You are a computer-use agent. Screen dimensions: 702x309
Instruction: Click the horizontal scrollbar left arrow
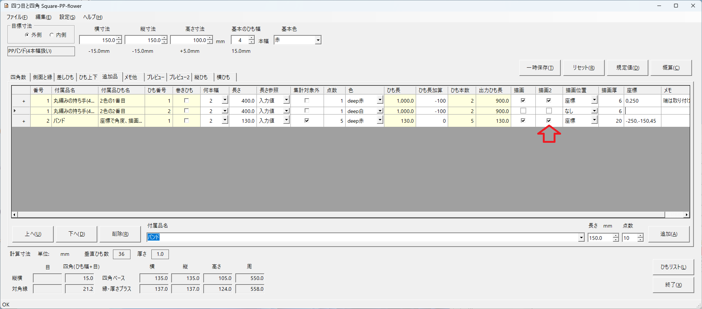pyautogui.click(x=15, y=215)
